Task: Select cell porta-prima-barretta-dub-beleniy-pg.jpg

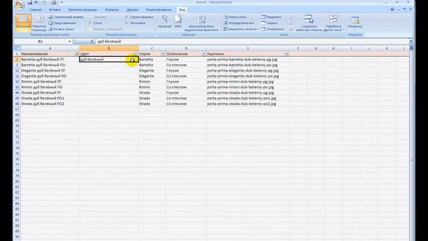Action: coord(248,60)
